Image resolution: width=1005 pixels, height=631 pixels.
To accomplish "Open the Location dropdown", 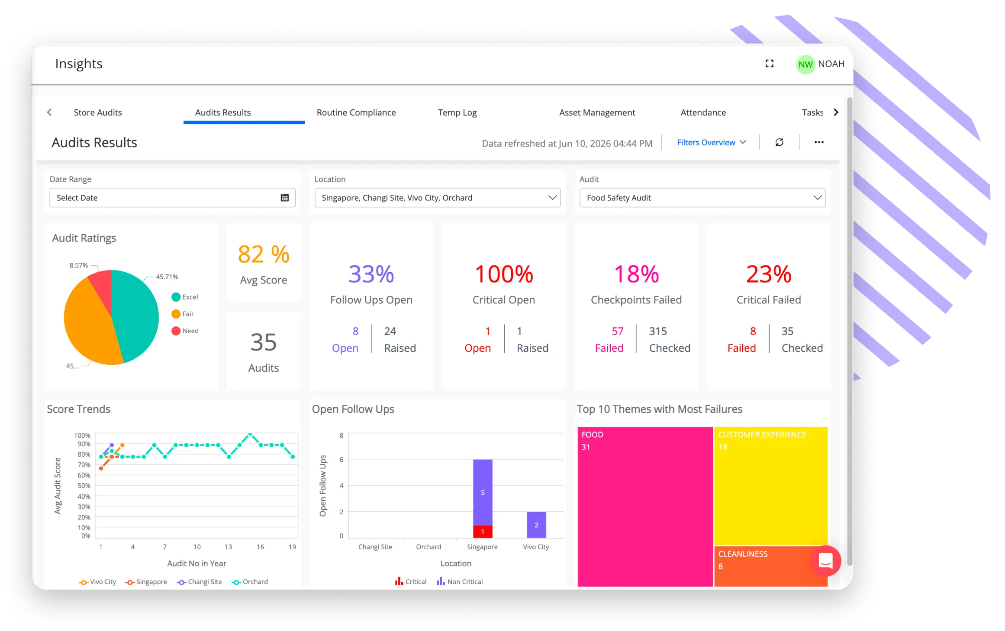I will pos(437,198).
